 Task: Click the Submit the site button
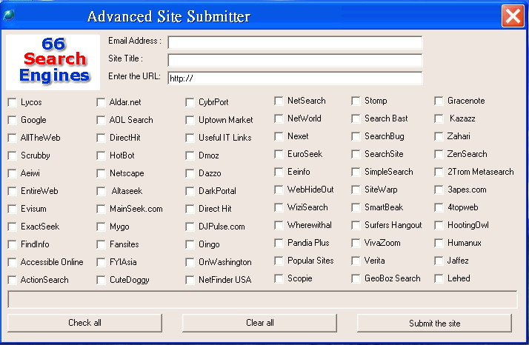(434, 323)
